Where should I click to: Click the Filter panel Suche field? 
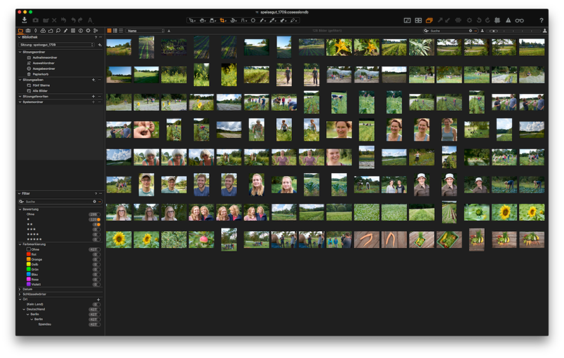pyautogui.click(x=60, y=202)
